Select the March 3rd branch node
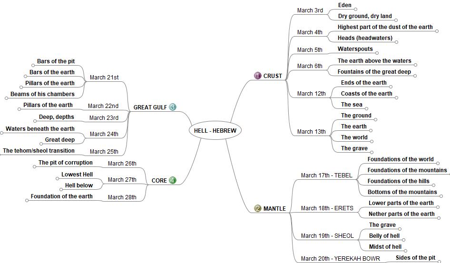 click(x=310, y=10)
